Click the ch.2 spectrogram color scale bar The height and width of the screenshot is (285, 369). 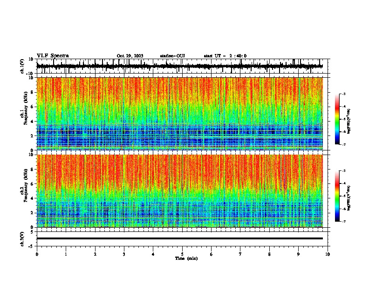[x=337, y=196]
